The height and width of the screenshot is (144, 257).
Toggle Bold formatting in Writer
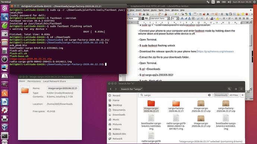[182, 19]
